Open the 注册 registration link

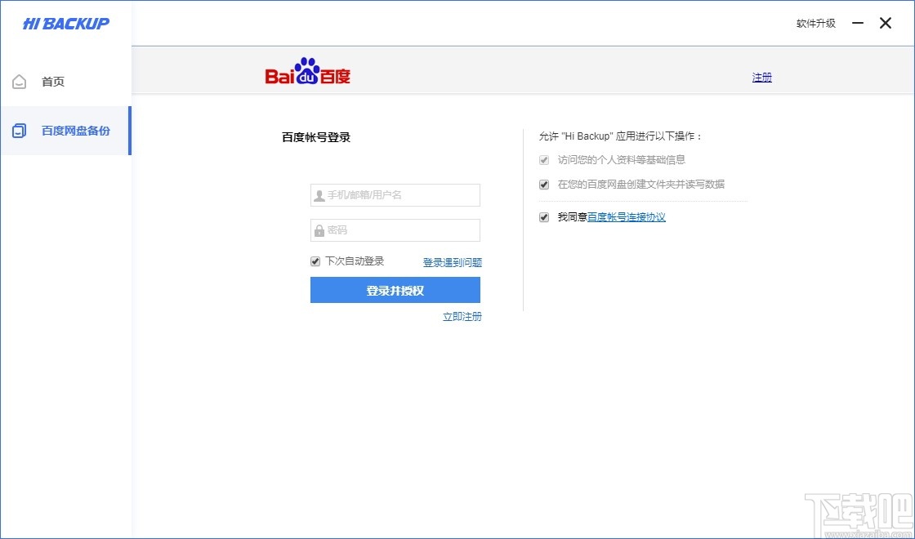[761, 76]
